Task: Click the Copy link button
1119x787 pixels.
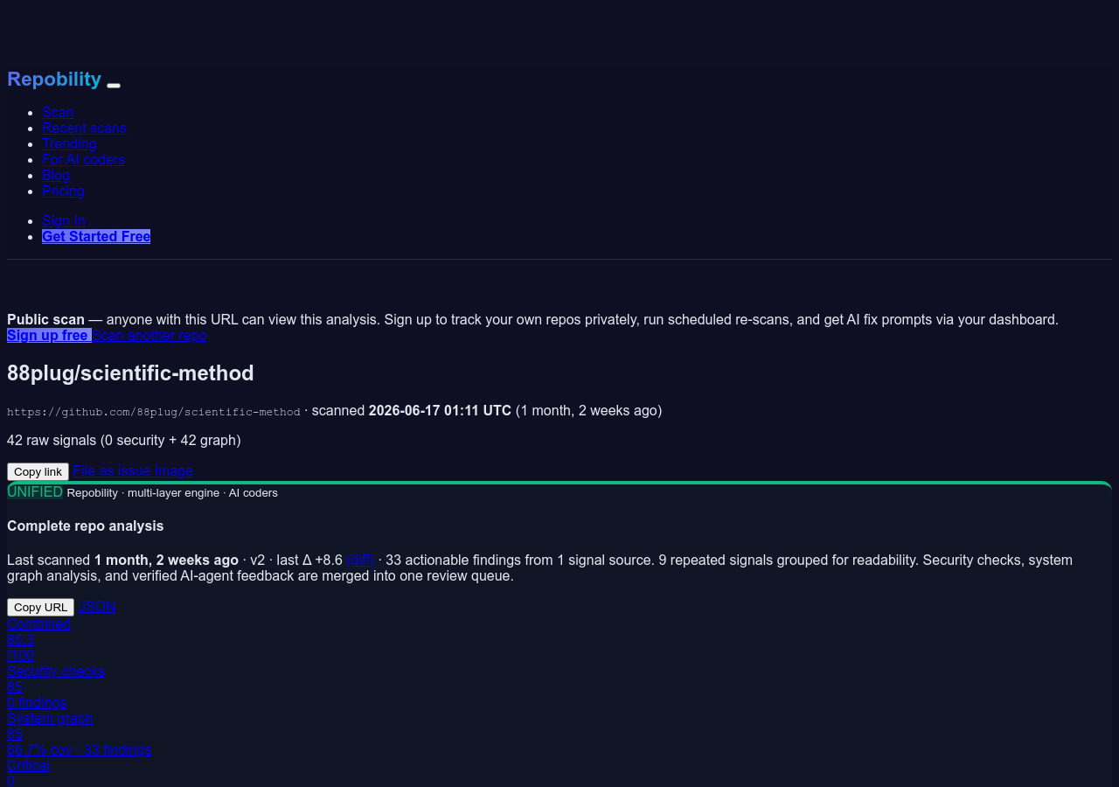Action: click(x=38, y=471)
